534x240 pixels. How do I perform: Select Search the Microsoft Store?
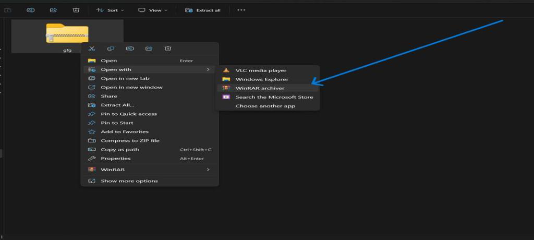[268, 97]
